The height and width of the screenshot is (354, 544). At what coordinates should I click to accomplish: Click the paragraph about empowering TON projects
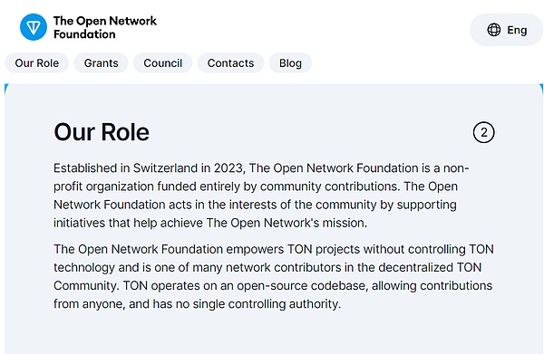(x=274, y=276)
